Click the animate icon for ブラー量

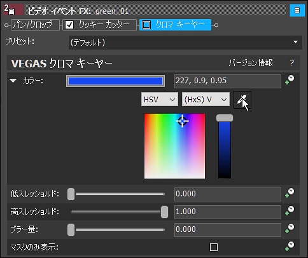click(290, 229)
